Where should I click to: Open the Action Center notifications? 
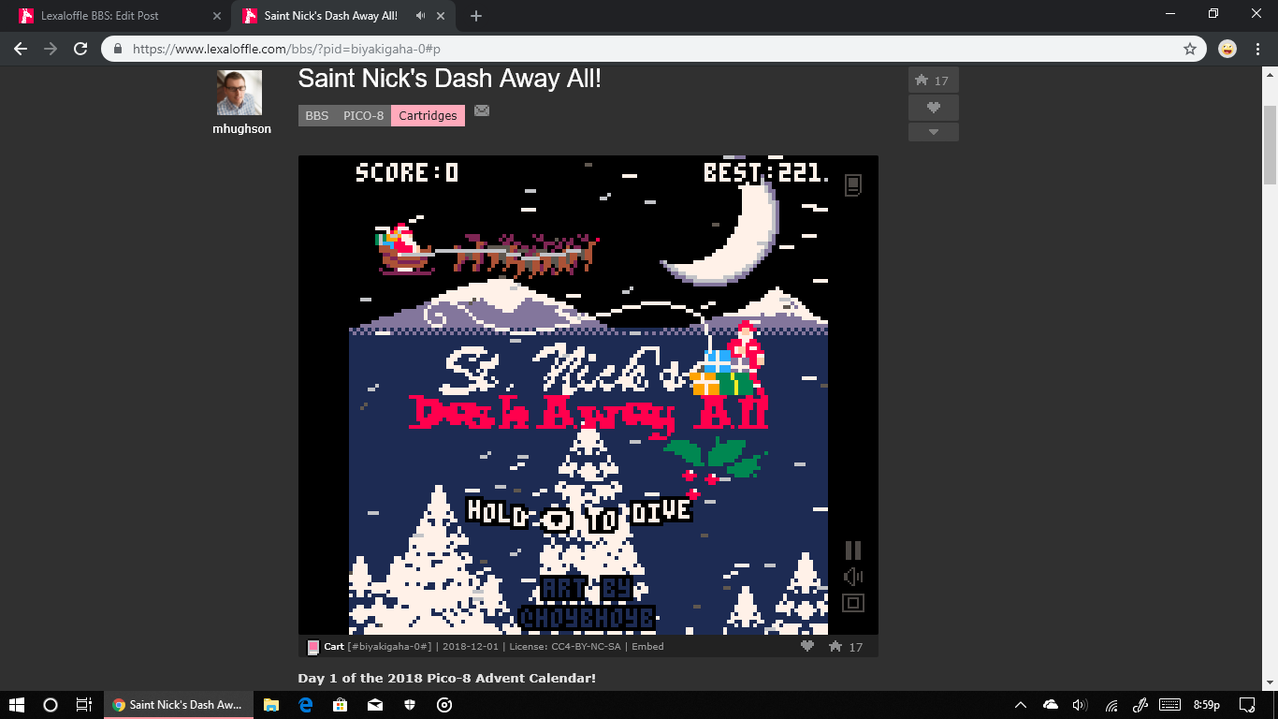click(x=1247, y=705)
